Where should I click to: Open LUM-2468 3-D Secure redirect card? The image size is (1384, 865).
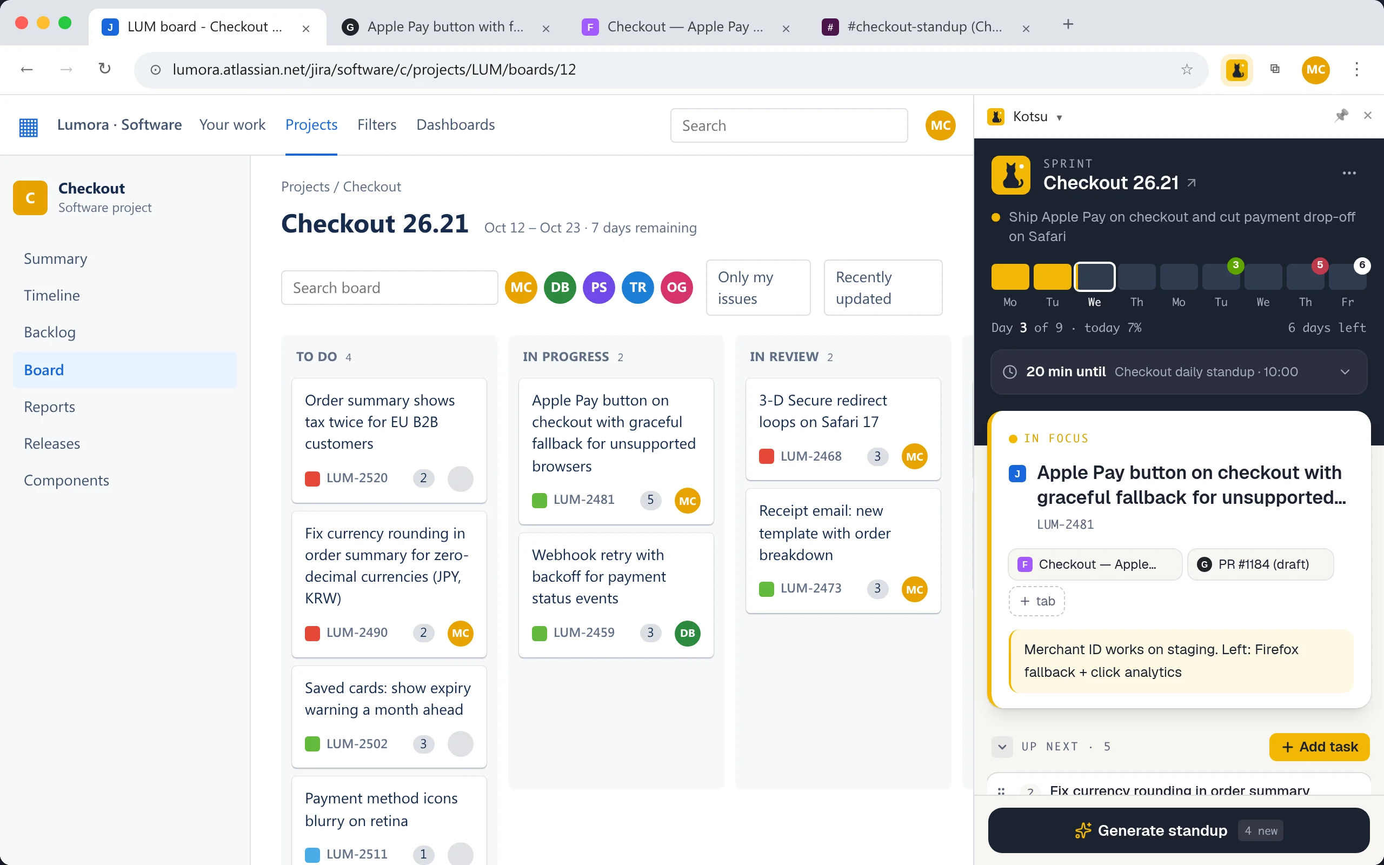(x=843, y=430)
